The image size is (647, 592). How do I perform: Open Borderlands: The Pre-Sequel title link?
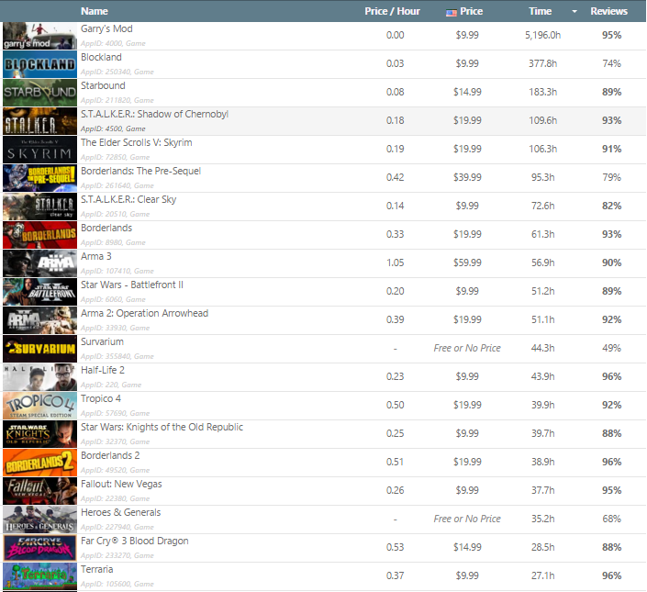tap(140, 172)
